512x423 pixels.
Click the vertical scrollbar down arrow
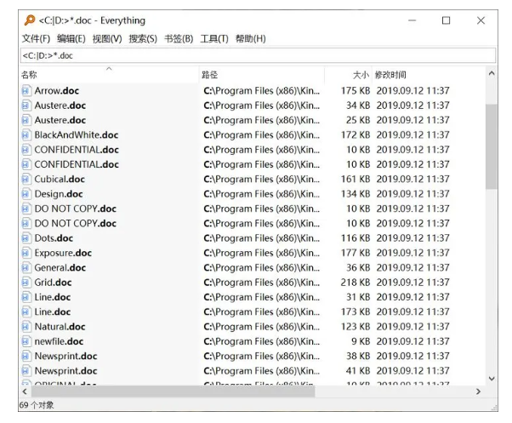click(x=492, y=379)
